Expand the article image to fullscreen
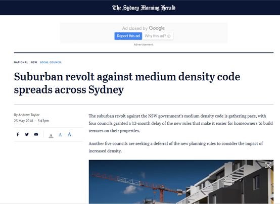280x204 pixels. [268, 165]
